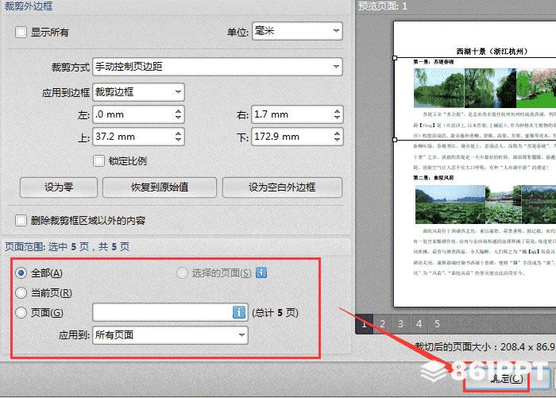
Task: Open the 单位 毫米 dropdown
Action: point(297,31)
